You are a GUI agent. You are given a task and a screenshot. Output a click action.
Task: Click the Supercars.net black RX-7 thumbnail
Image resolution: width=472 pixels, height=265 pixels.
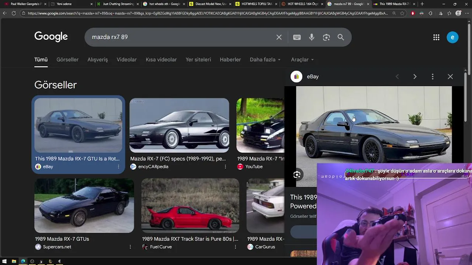pos(84,205)
